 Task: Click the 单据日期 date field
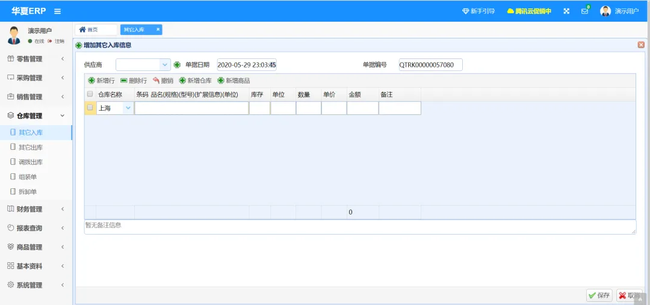point(247,64)
